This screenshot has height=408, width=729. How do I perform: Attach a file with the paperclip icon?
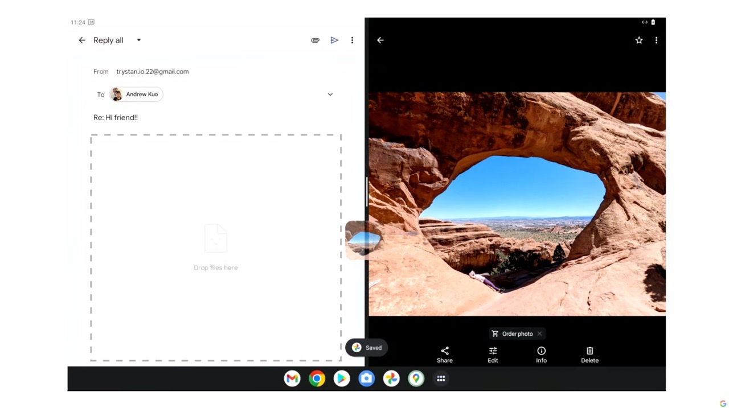[315, 40]
